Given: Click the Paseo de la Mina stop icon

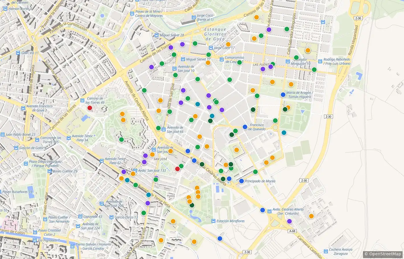Looking at the screenshot, I should click(132, 14).
